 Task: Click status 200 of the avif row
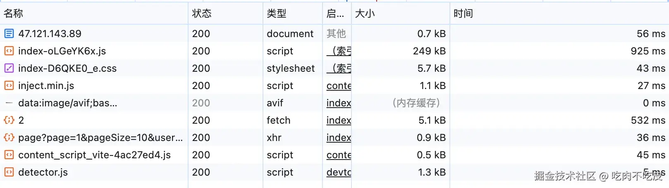tap(201, 103)
